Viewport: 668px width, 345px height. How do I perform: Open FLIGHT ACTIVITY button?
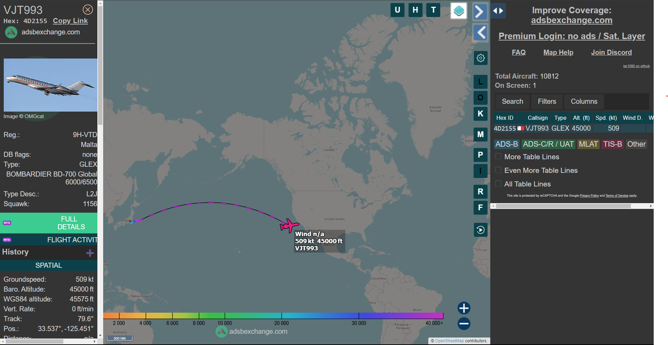coord(49,240)
